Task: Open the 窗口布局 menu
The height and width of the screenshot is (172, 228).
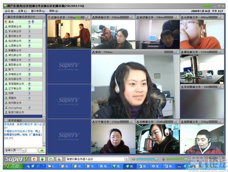Action: [38, 11]
